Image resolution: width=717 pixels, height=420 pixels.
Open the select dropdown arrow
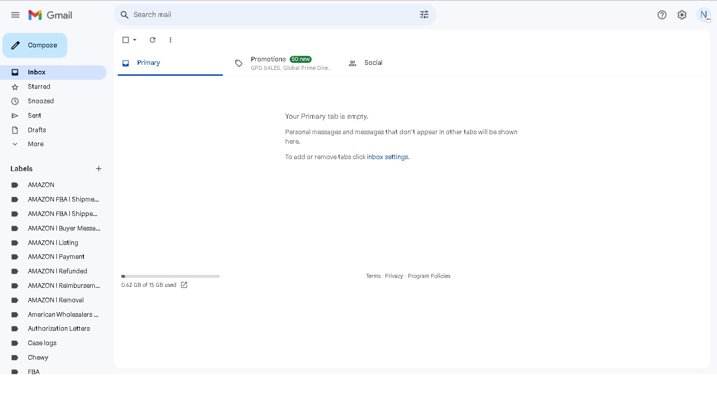pos(135,40)
